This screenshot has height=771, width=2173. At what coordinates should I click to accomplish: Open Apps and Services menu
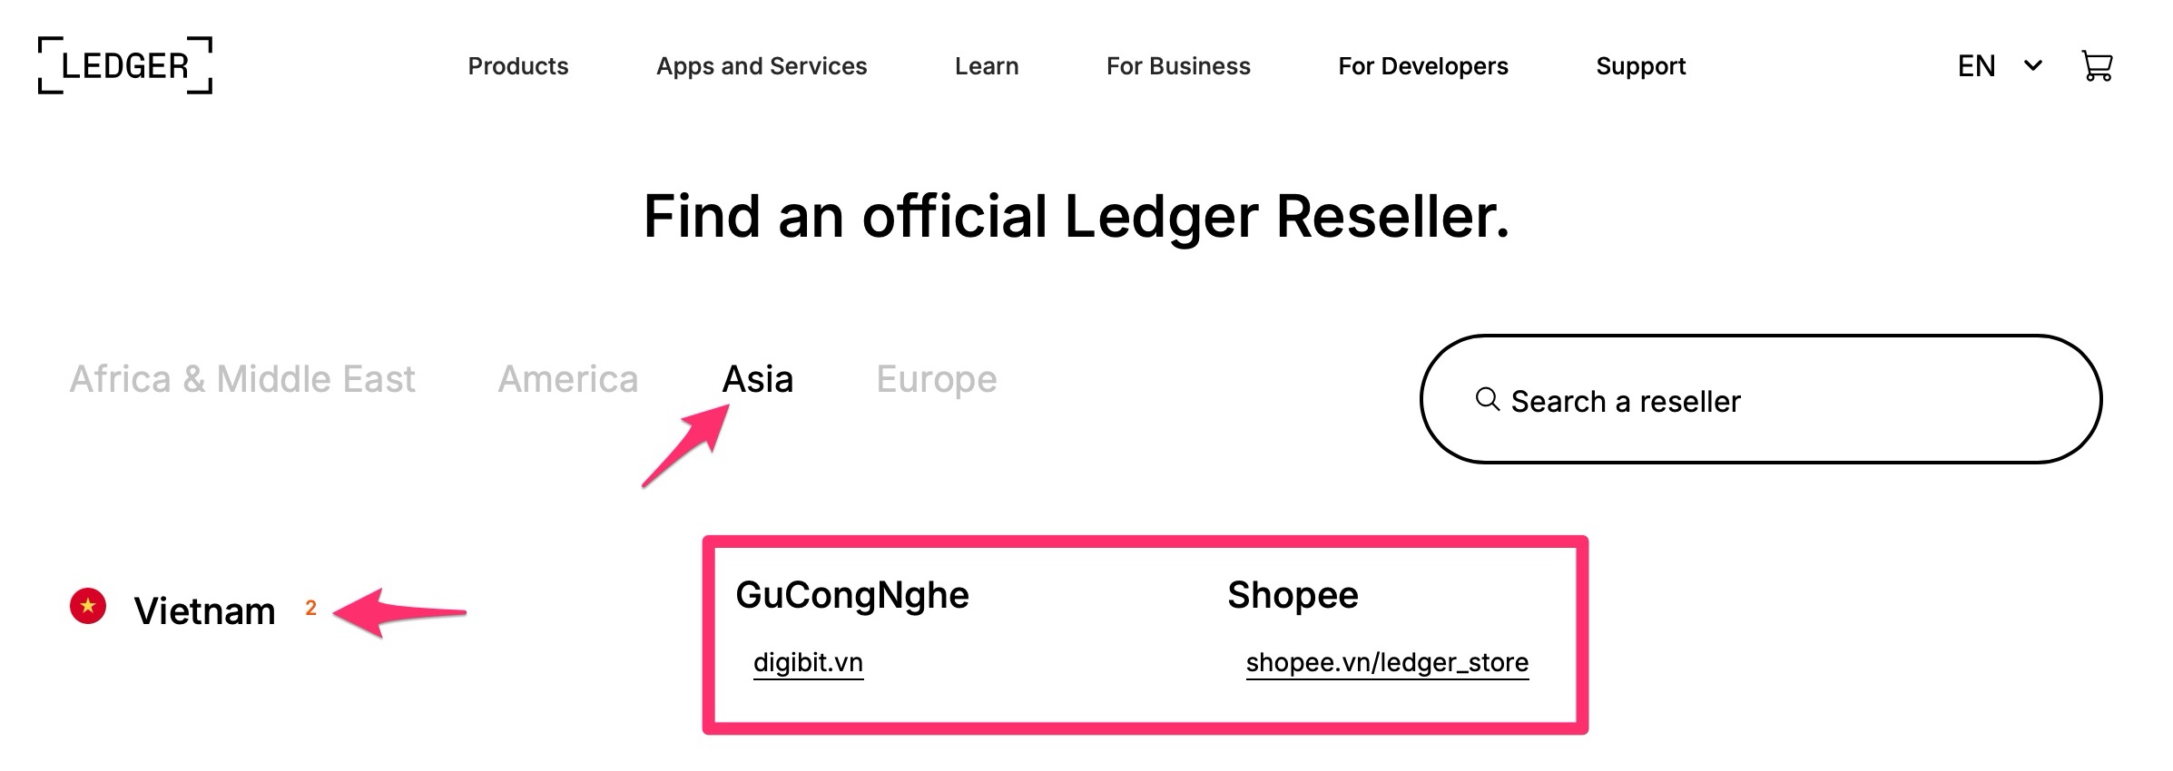point(762,66)
